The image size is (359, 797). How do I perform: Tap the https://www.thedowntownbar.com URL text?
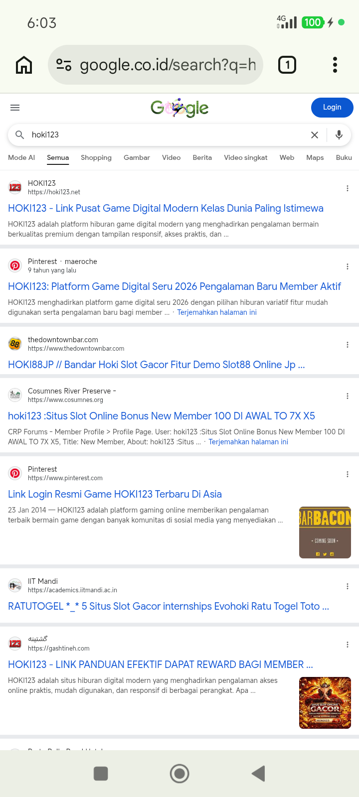[76, 349]
